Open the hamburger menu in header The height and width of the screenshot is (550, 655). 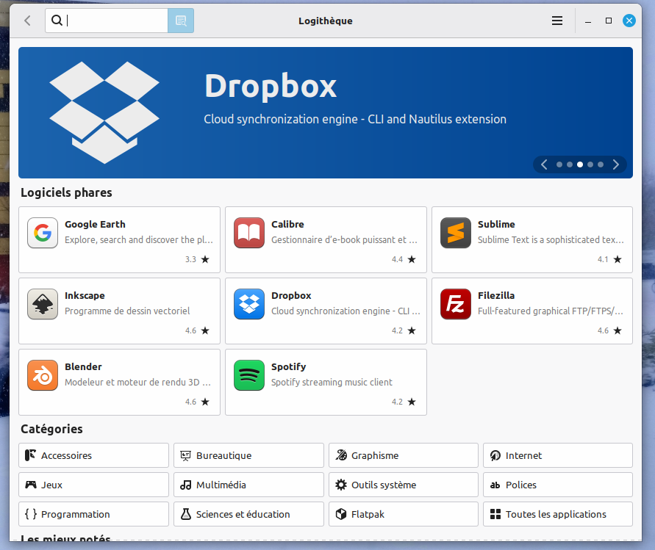point(557,21)
